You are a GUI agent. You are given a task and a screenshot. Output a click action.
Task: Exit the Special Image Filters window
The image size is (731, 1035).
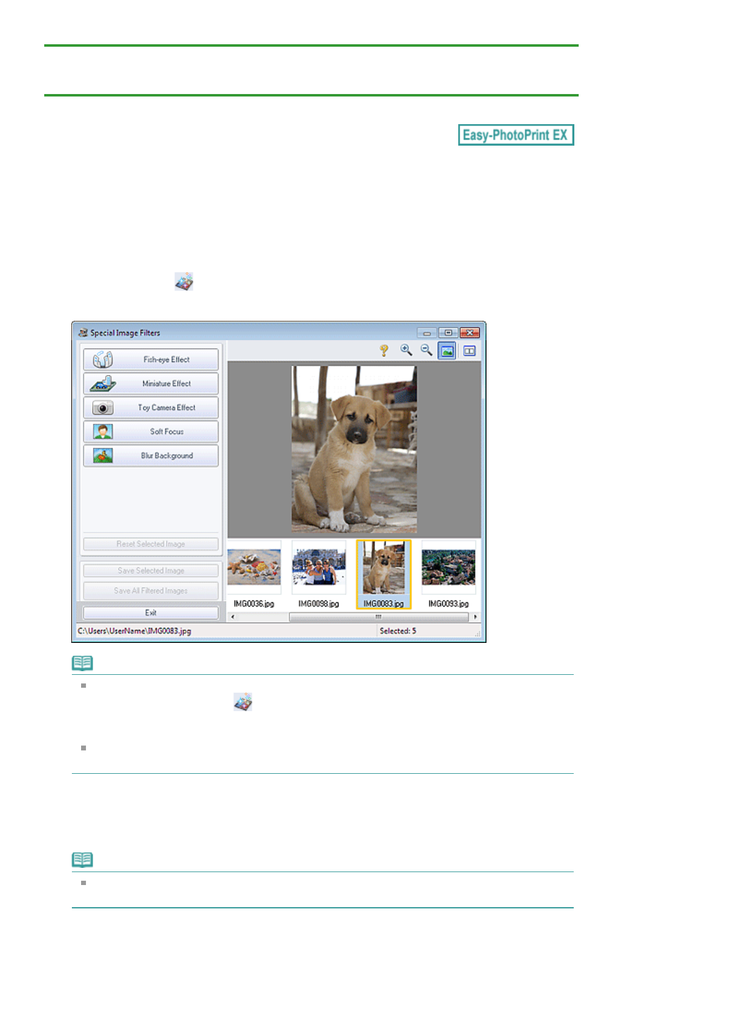150,613
